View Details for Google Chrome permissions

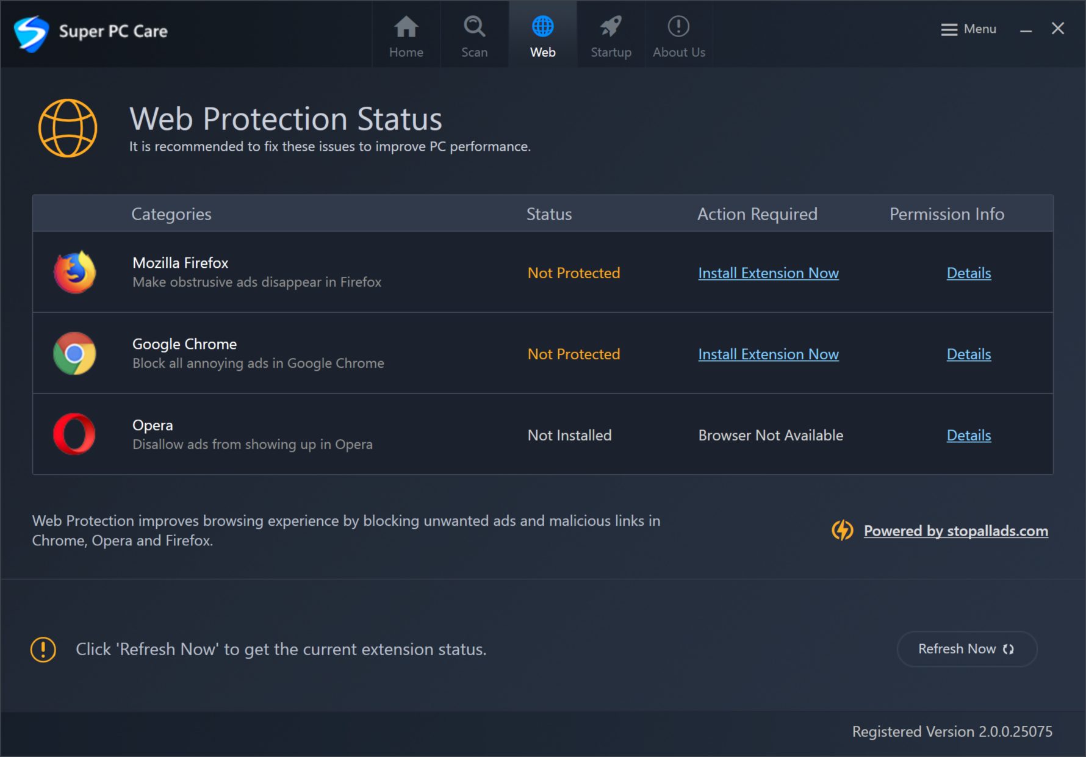(969, 354)
